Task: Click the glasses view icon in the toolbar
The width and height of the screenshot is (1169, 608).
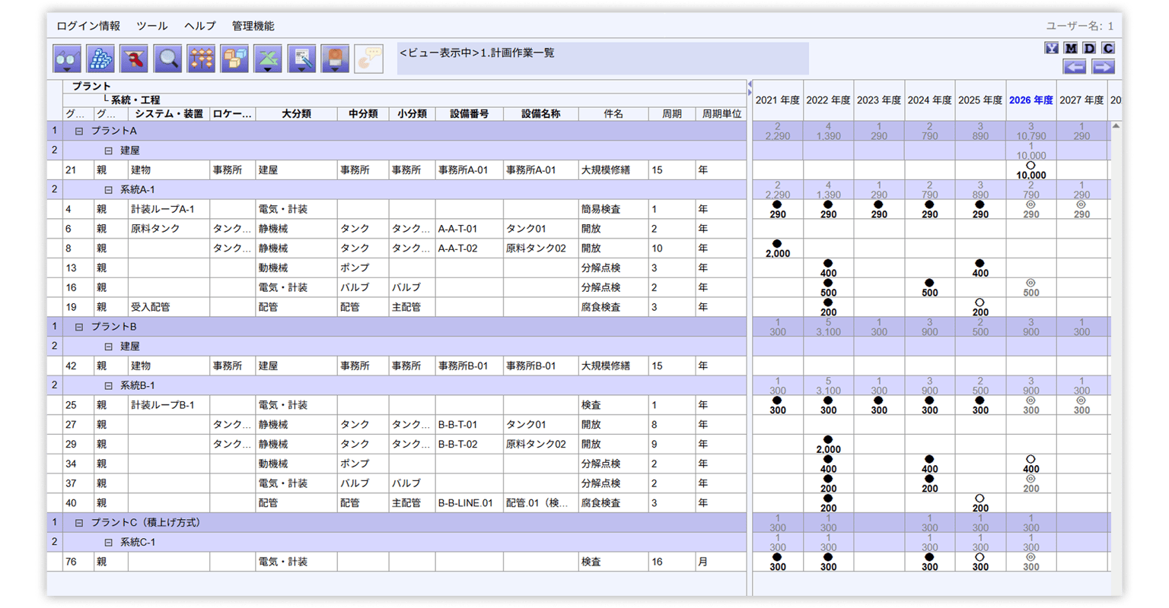Action: click(x=67, y=59)
